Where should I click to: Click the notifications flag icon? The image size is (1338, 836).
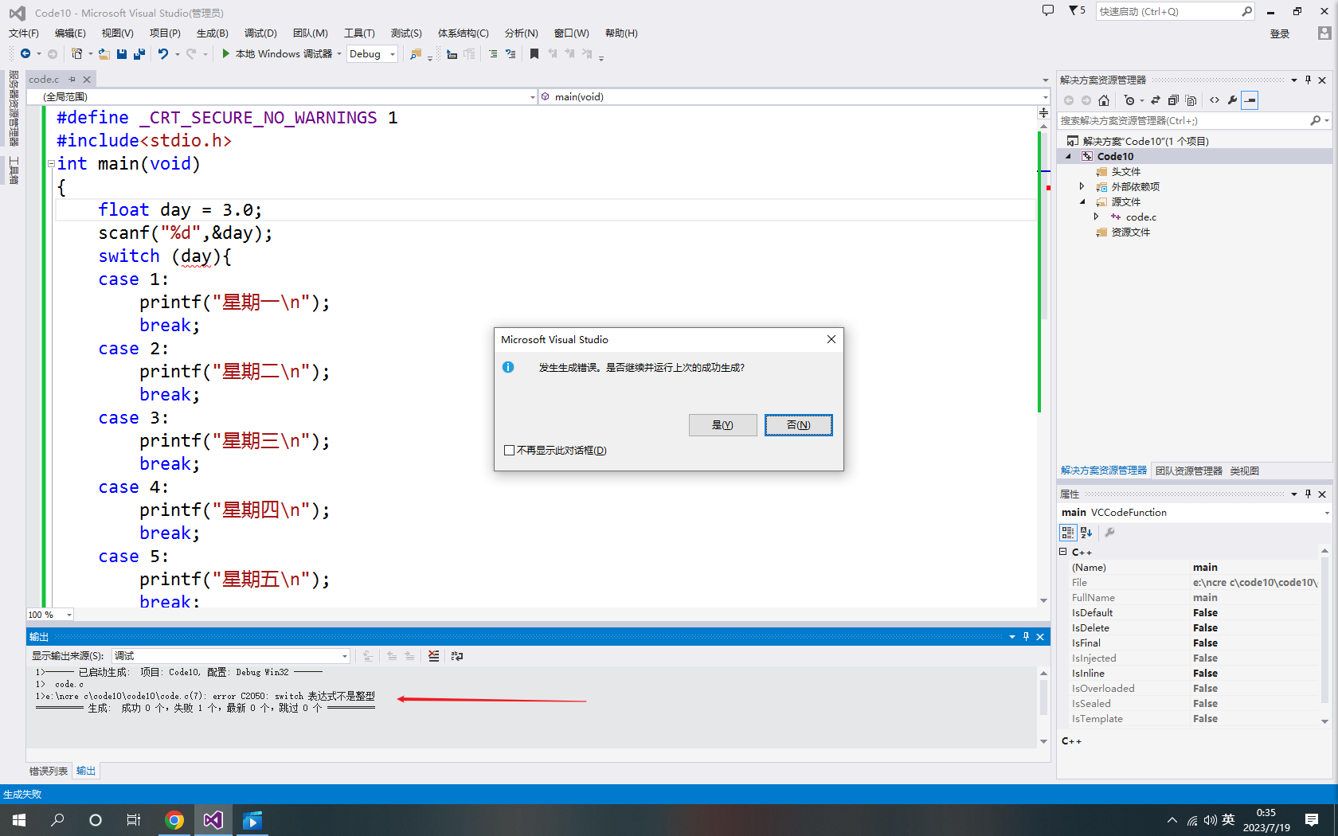[x=1077, y=10]
